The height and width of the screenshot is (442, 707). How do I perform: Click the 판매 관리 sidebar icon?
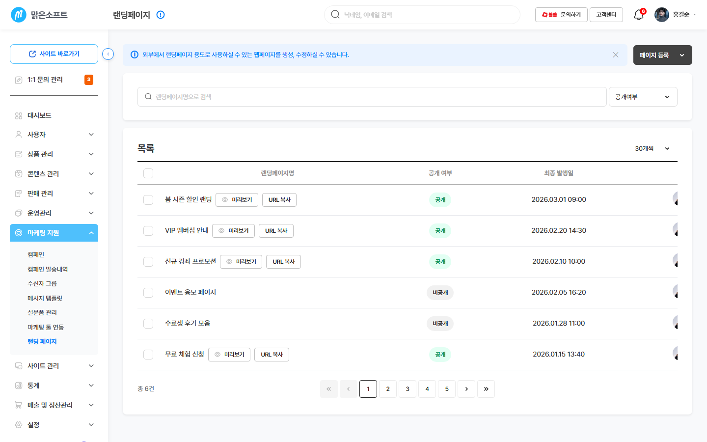tap(19, 193)
